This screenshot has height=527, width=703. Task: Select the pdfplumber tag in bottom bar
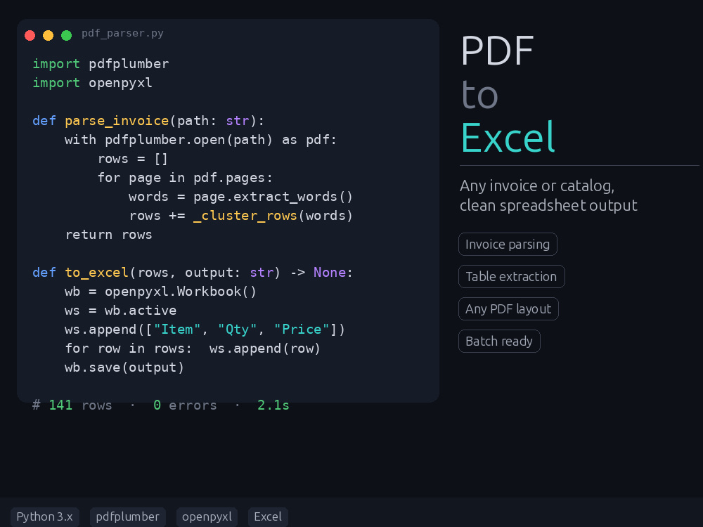(128, 516)
